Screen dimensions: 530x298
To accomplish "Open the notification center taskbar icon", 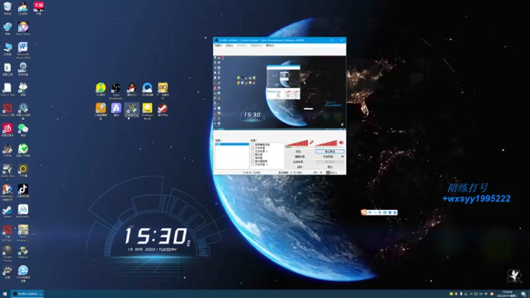I will point(523,294).
